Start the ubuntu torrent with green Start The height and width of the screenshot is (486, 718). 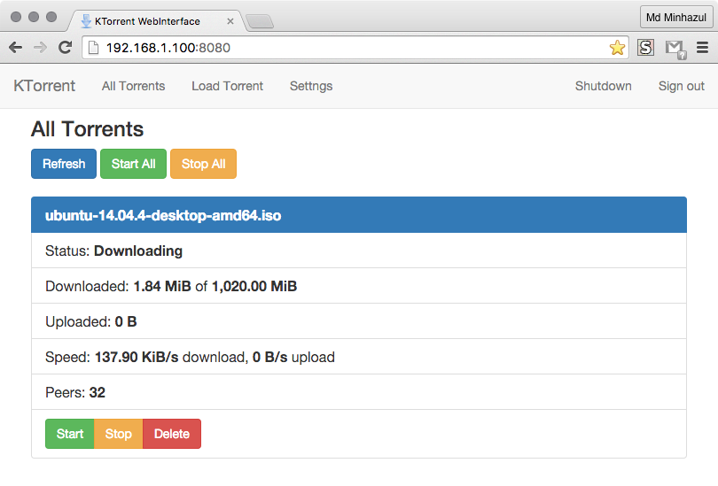click(x=70, y=434)
